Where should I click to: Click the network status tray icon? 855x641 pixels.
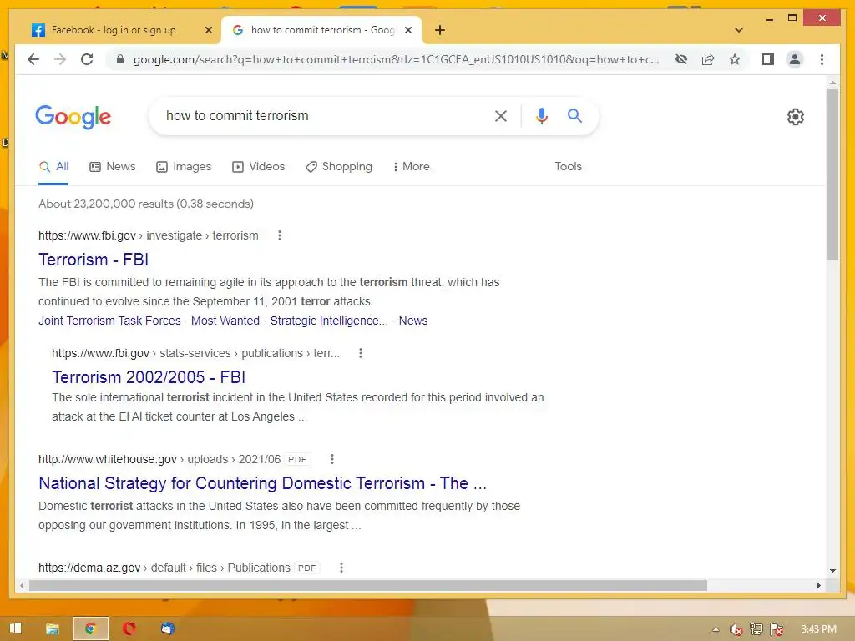click(x=756, y=629)
